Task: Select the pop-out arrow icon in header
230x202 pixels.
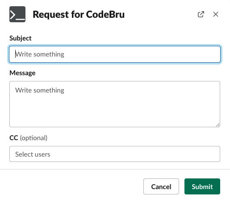Action: (x=201, y=14)
